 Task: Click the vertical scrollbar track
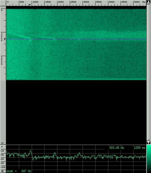[149, 72]
